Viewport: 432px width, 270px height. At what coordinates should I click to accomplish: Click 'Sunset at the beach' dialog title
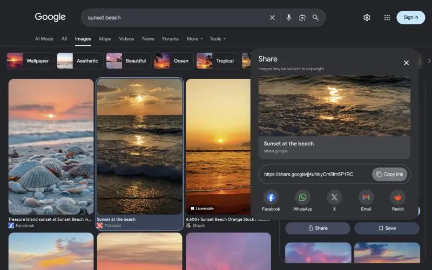(288, 144)
